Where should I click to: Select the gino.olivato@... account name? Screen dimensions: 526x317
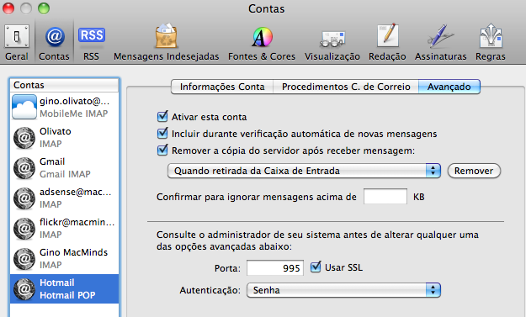coord(74,101)
